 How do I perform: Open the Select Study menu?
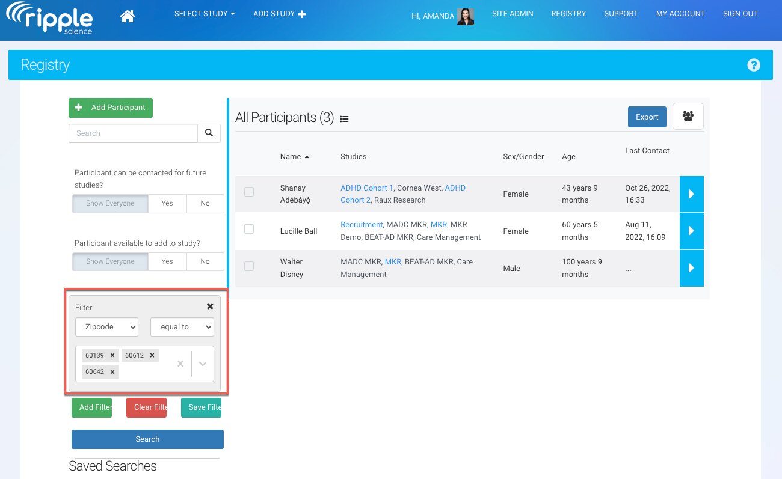click(x=205, y=14)
